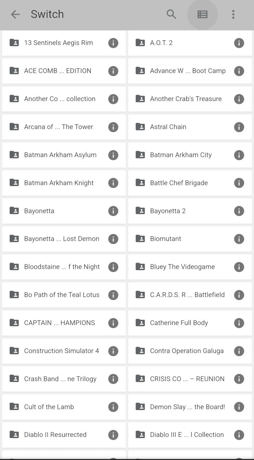The image size is (254, 460).
Task: Open the three-dot overflow menu
Action: [x=233, y=14]
